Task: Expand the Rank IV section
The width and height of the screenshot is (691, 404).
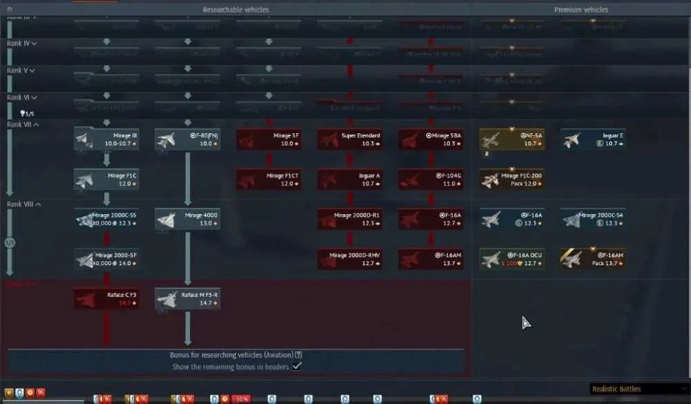Action: pos(21,44)
